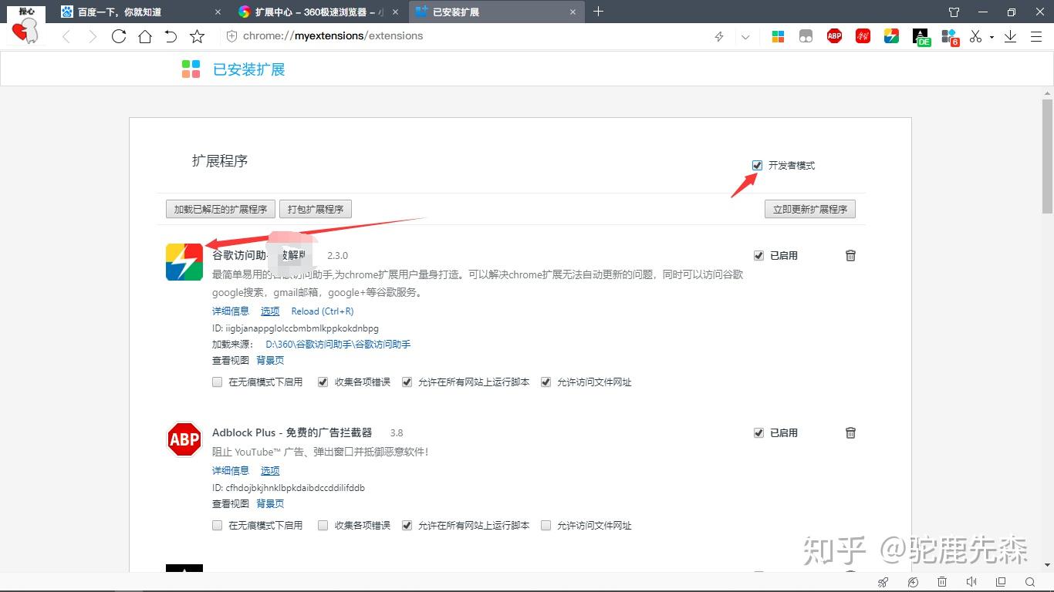Open the 加载来源 path link D:\360\谷歌访问助手
This screenshot has width=1054, height=592.
click(x=338, y=345)
